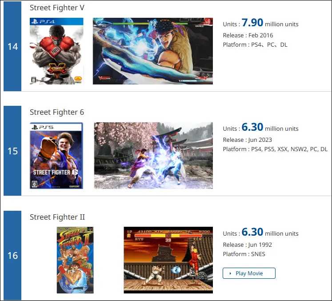The width and height of the screenshot is (332, 301).
Task: Click the rank 15 blue badge
Action: coord(12,151)
